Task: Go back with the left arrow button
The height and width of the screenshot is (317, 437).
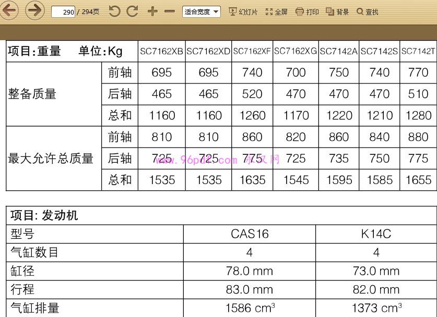Action: [10, 11]
